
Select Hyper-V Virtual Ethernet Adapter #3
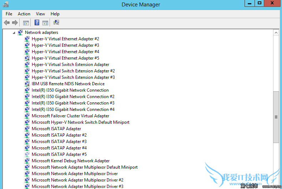click(66, 45)
